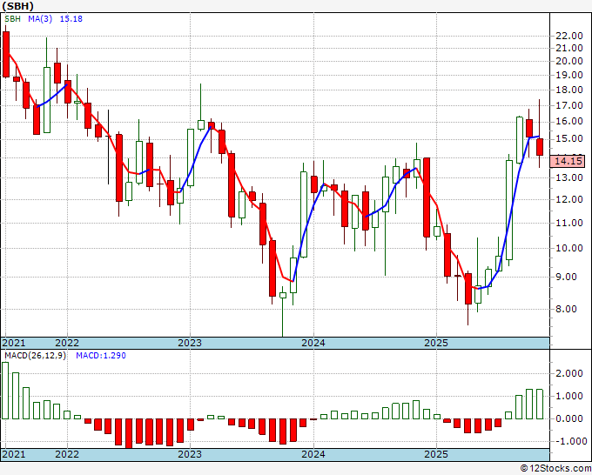Click the 2021 marker on MACD timeline
The height and width of the screenshot is (475, 592).
14,454
